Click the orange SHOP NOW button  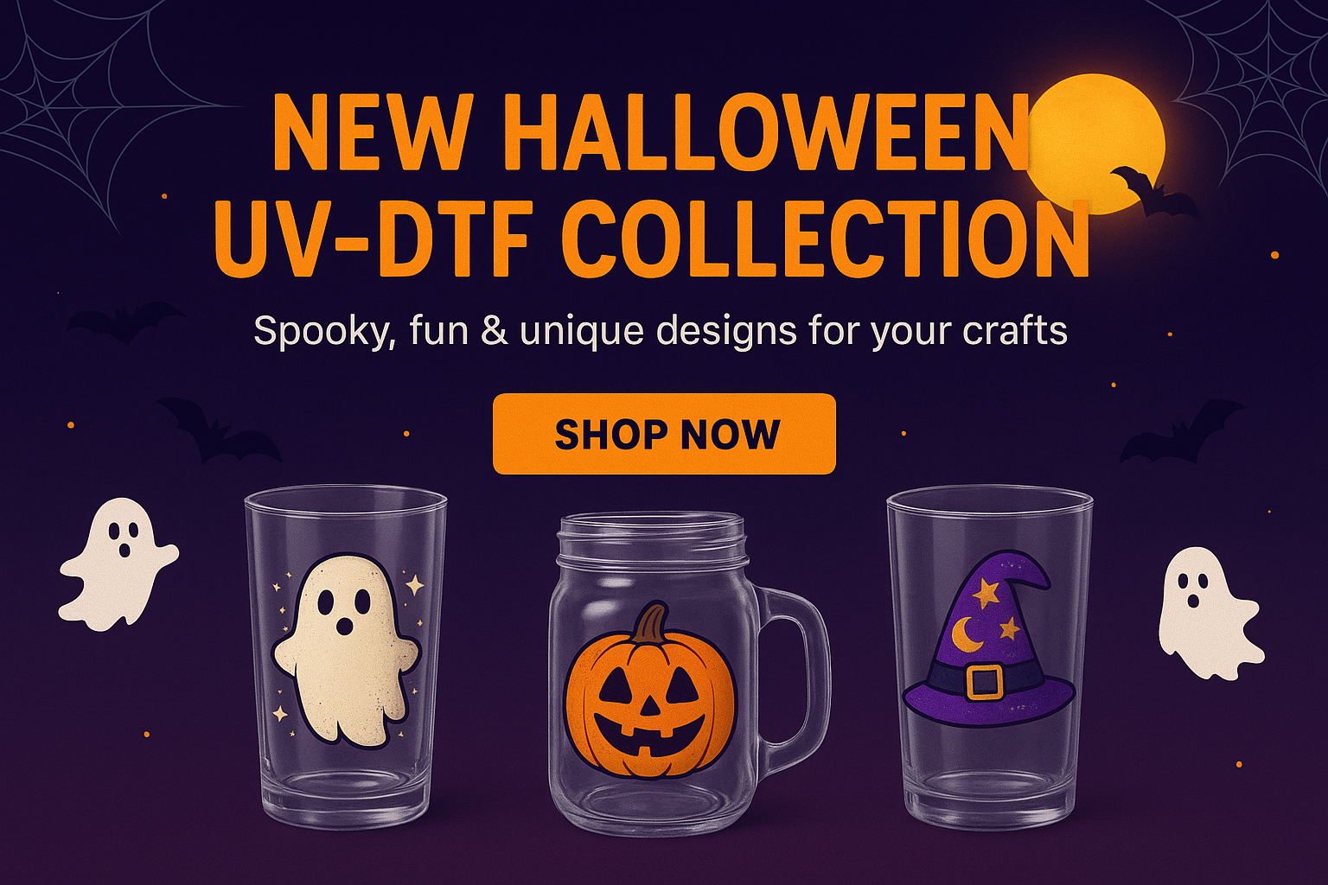click(x=664, y=434)
